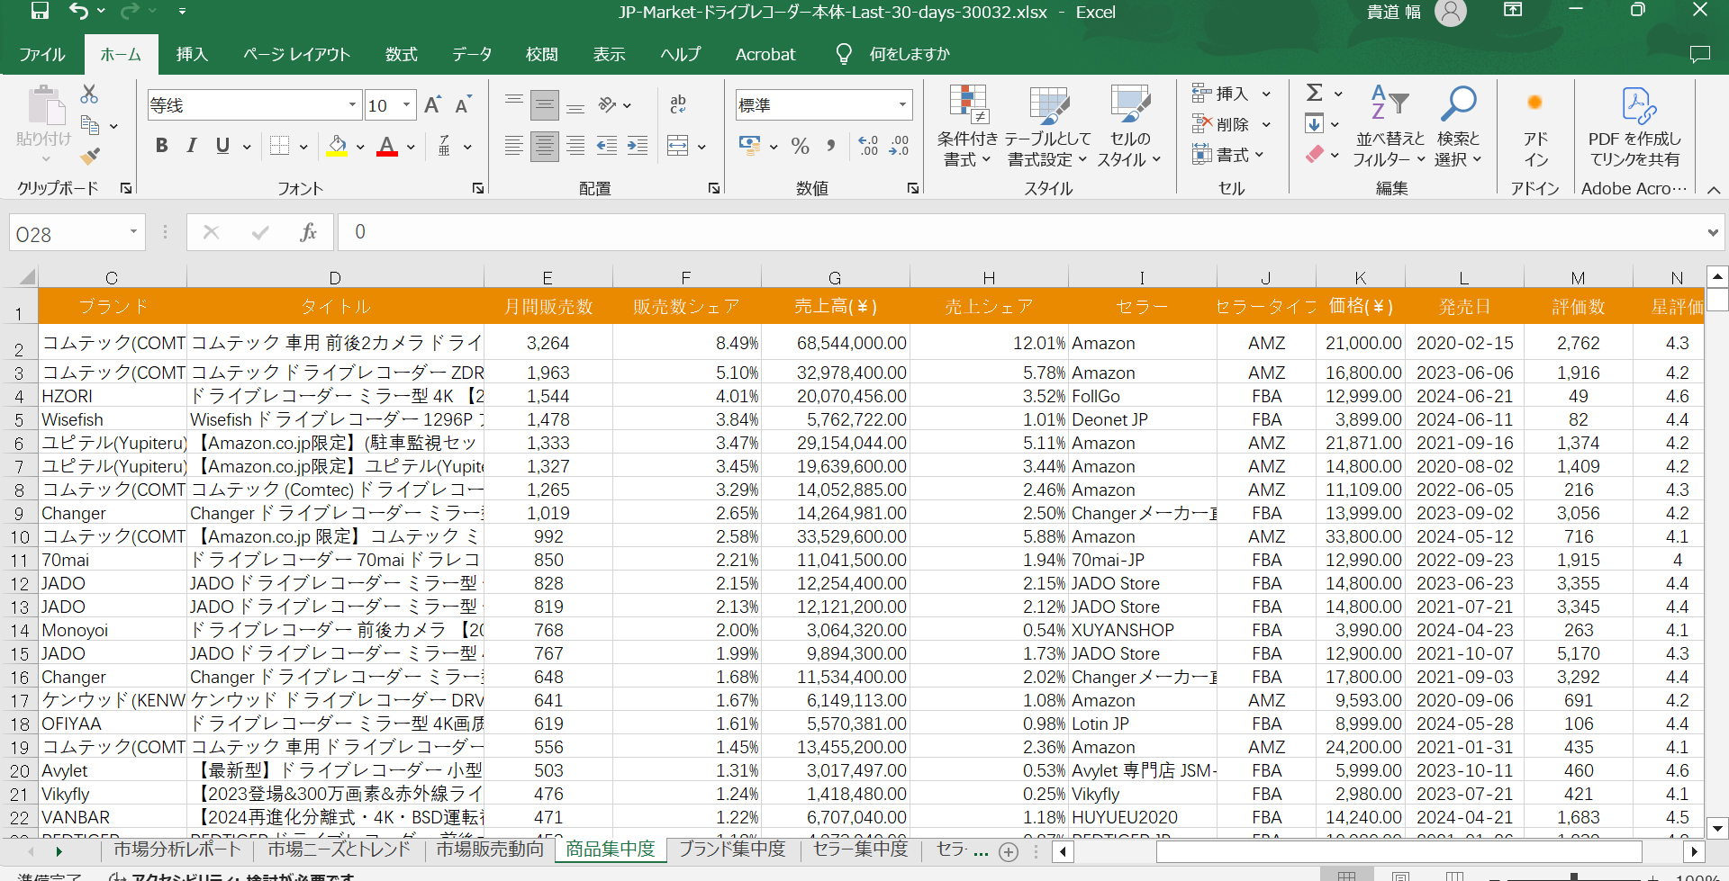This screenshot has height=881, width=1729.
Task: Open 条件付き書式 conditional formatting menu
Action: point(968,126)
